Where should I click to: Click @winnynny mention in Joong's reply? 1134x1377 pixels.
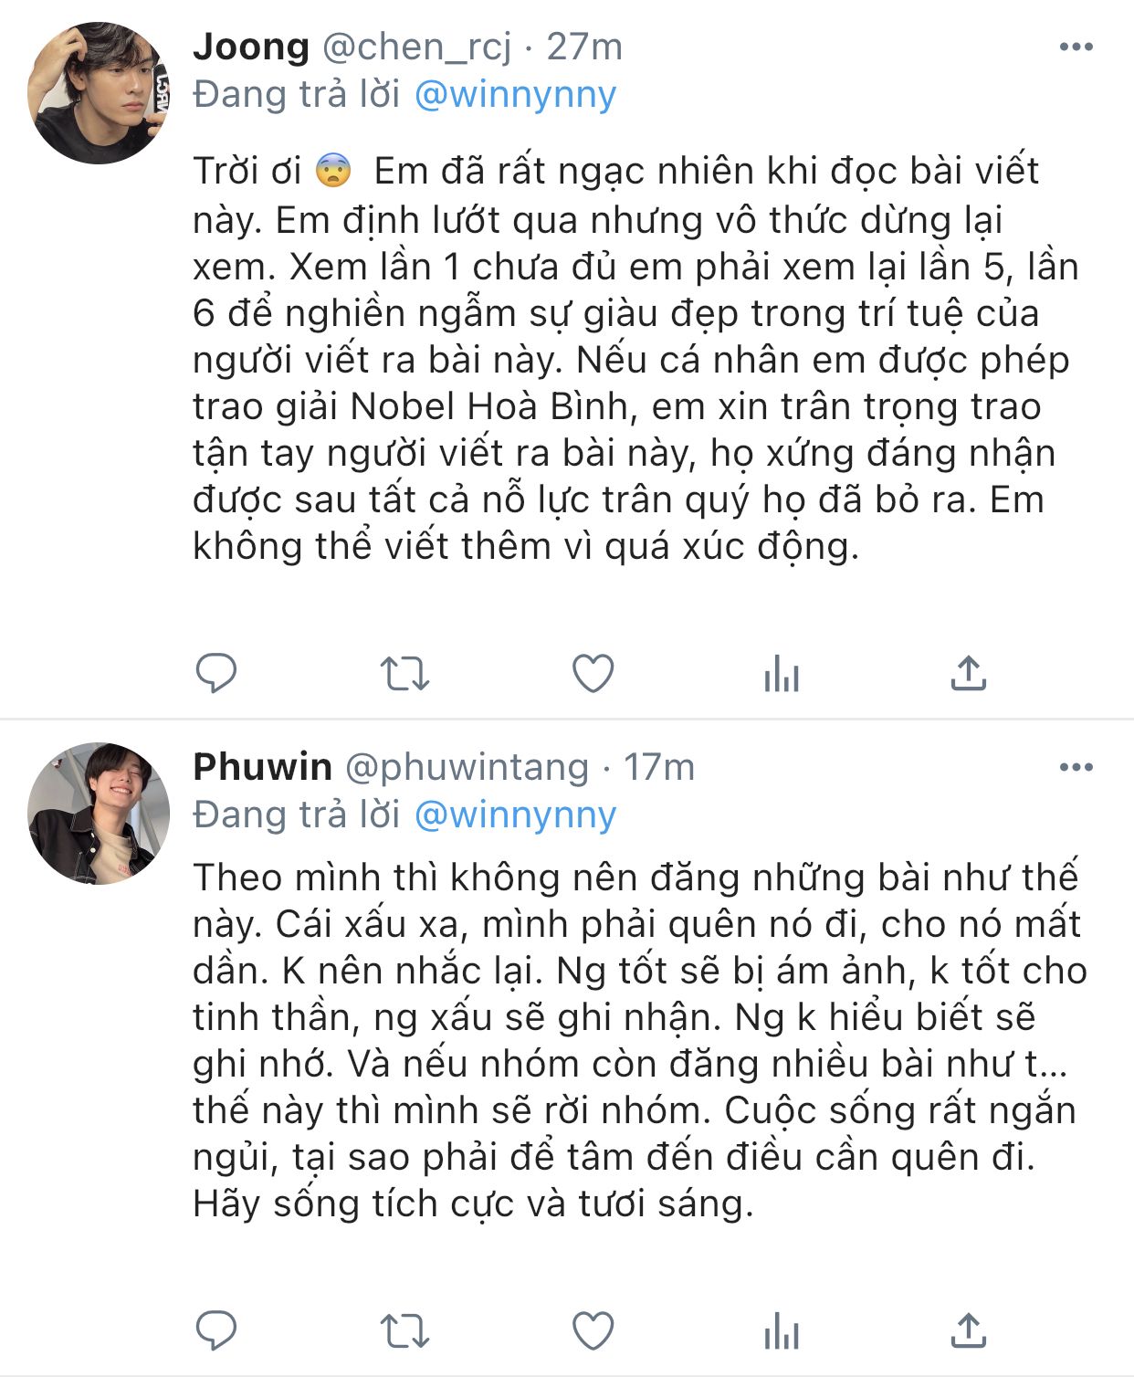(515, 95)
